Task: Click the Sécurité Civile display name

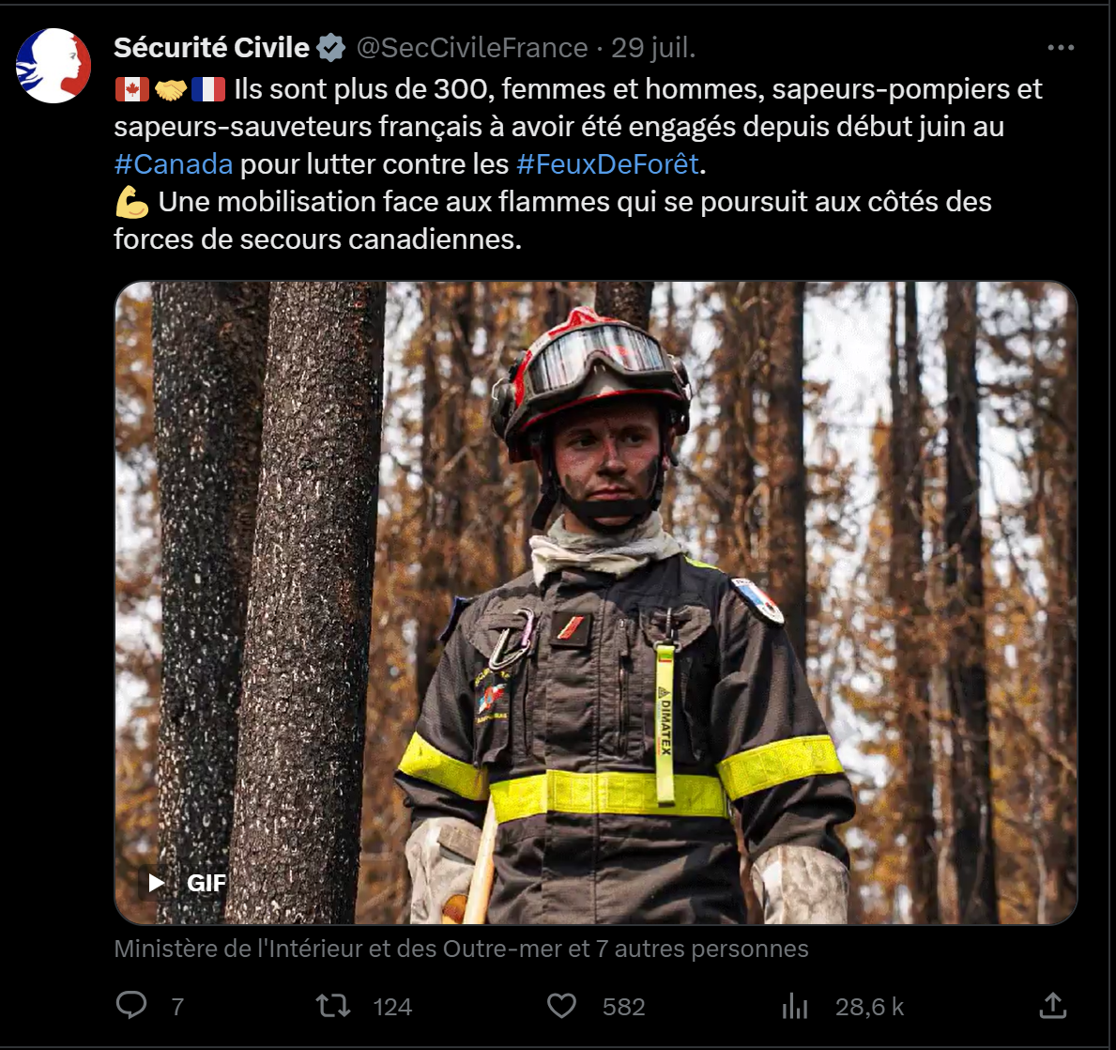Action: (x=211, y=48)
